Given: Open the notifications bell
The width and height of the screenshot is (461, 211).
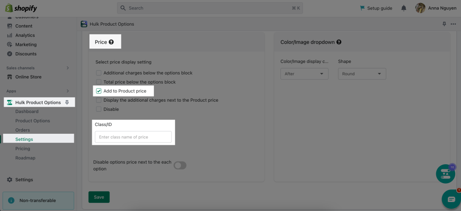Looking at the screenshot, I should (404, 8).
